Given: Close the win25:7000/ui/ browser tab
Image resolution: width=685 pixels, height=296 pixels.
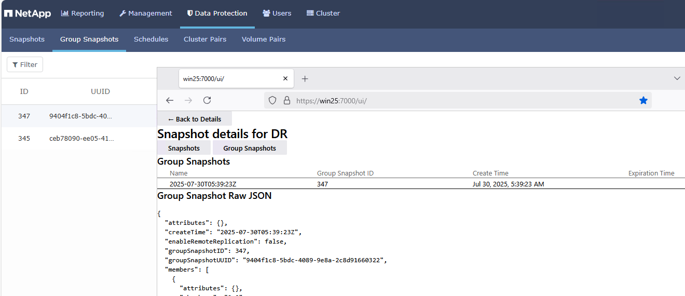Looking at the screenshot, I should (x=285, y=78).
